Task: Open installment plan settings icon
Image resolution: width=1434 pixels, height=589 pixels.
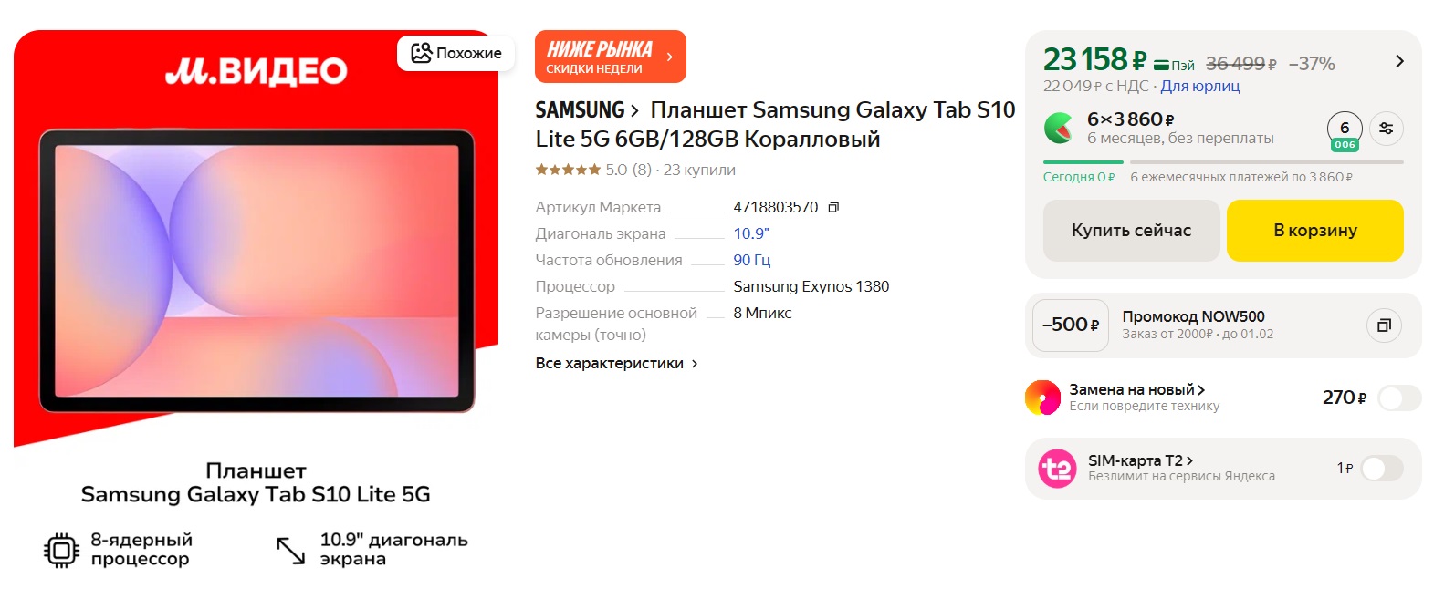Action: tap(1386, 129)
